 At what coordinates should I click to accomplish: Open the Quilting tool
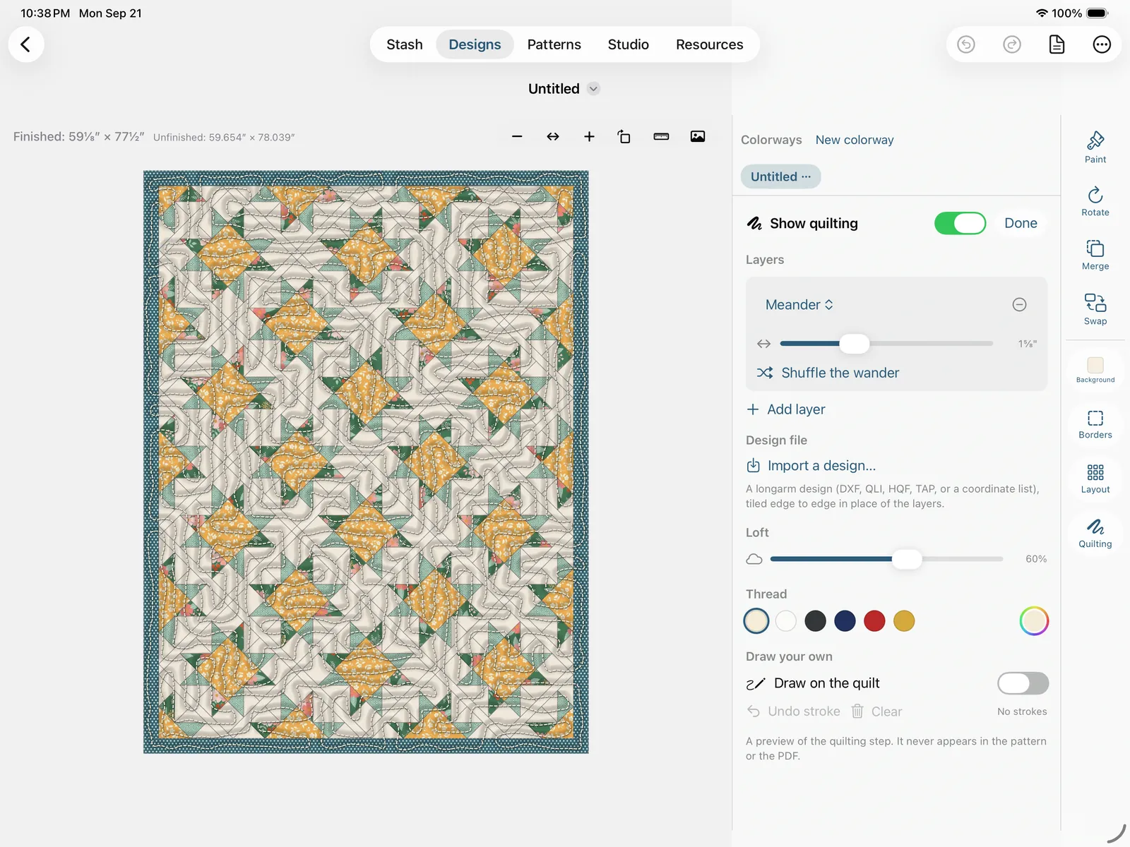click(x=1095, y=533)
